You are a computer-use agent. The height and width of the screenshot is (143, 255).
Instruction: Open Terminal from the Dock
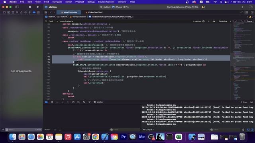tap(169, 137)
